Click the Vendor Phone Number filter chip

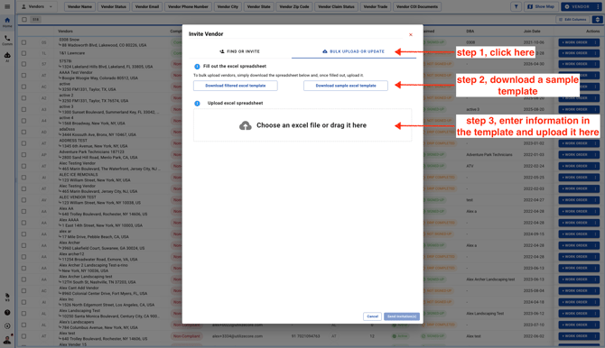point(188,6)
